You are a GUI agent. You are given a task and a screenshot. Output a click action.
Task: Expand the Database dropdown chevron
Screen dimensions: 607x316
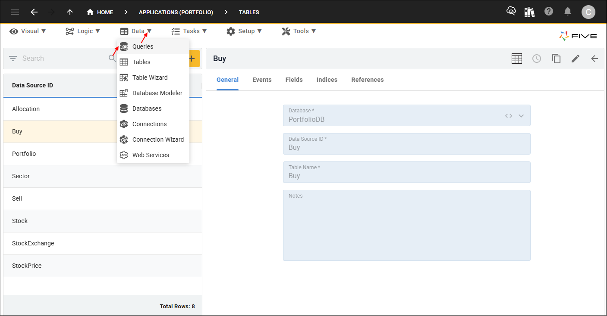coord(521,116)
